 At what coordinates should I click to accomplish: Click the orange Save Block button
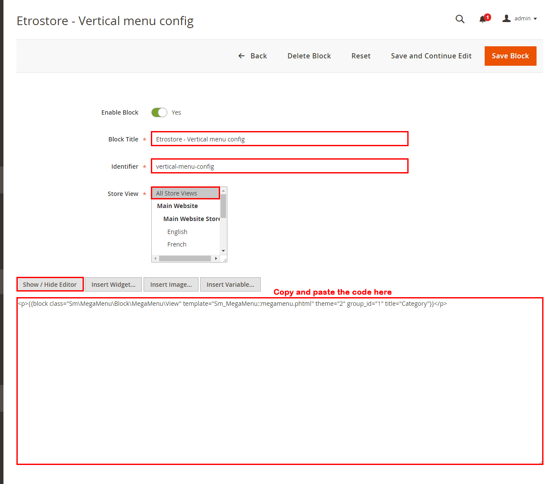tap(510, 56)
